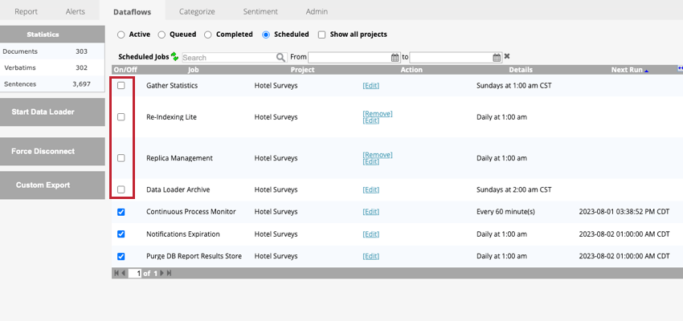
Task: Disable the Continuous Process Monitor job
Action: pos(121,212)
